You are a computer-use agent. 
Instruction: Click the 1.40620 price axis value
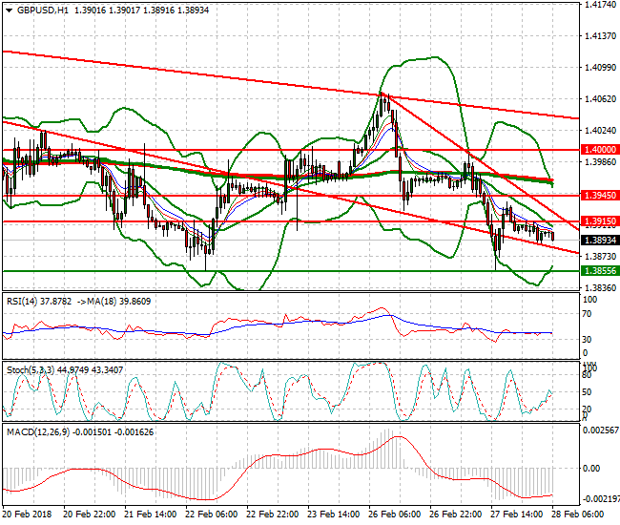coord(601,99)
